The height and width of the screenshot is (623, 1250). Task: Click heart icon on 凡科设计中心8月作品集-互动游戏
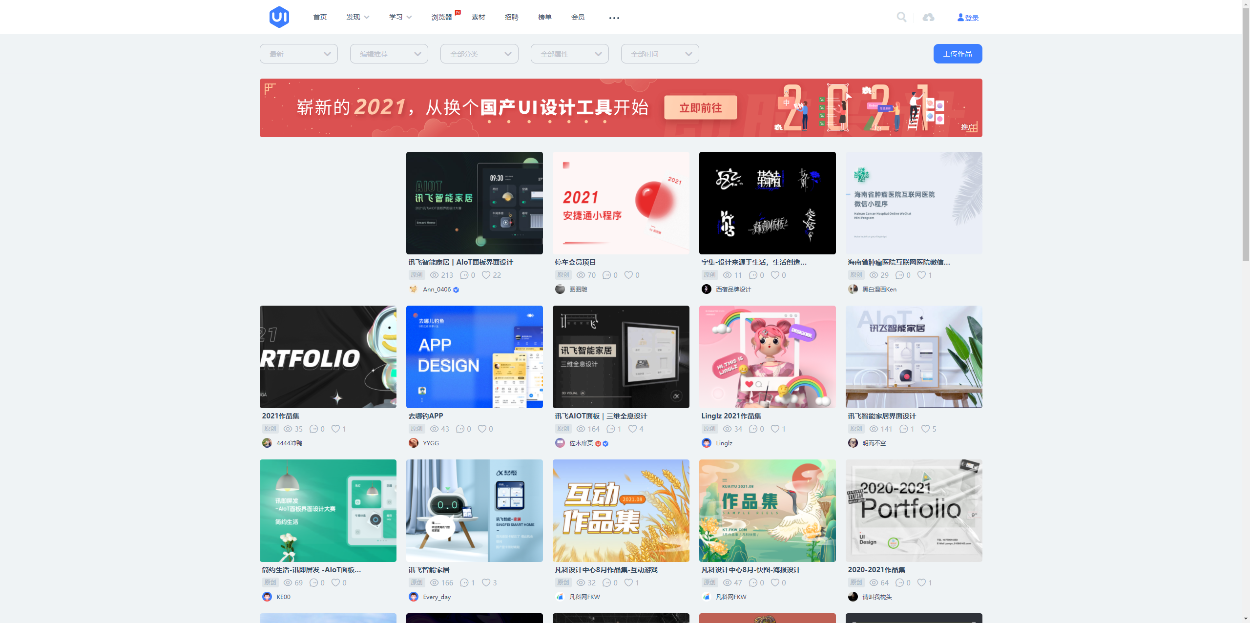[628, 582]
